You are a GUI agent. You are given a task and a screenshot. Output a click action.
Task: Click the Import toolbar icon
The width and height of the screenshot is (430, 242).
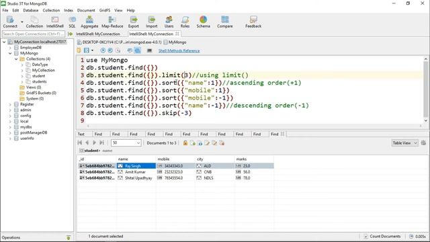tap(151, 22)
